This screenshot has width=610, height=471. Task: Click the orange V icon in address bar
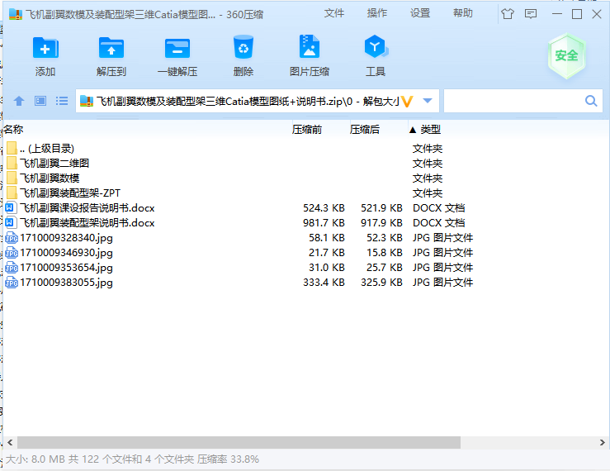(x=407, y=102)
